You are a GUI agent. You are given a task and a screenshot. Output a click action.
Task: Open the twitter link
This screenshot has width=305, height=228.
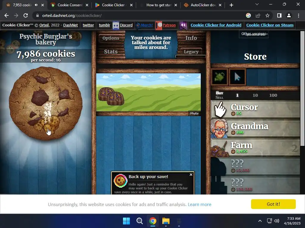tap(88, 25)
